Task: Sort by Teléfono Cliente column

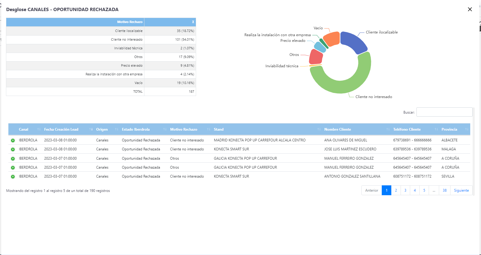Action: click(x=415, y=129)
